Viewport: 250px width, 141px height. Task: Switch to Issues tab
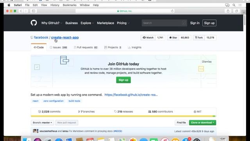[58, 47]
